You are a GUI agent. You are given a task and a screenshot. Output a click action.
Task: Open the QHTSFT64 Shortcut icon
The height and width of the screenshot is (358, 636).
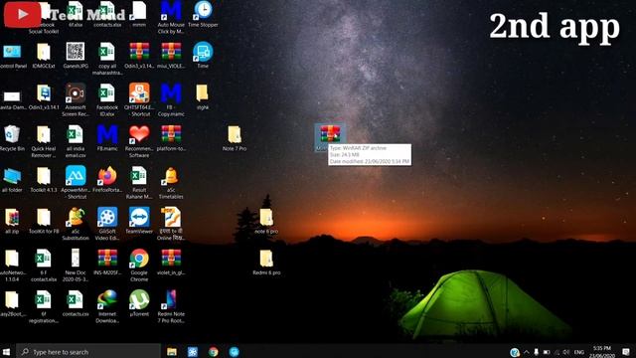tap(139, 100)
